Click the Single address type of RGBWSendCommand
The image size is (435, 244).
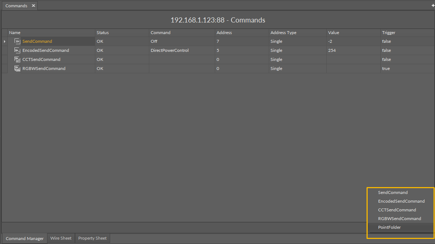pyautogui.click(x=298, y=69)
